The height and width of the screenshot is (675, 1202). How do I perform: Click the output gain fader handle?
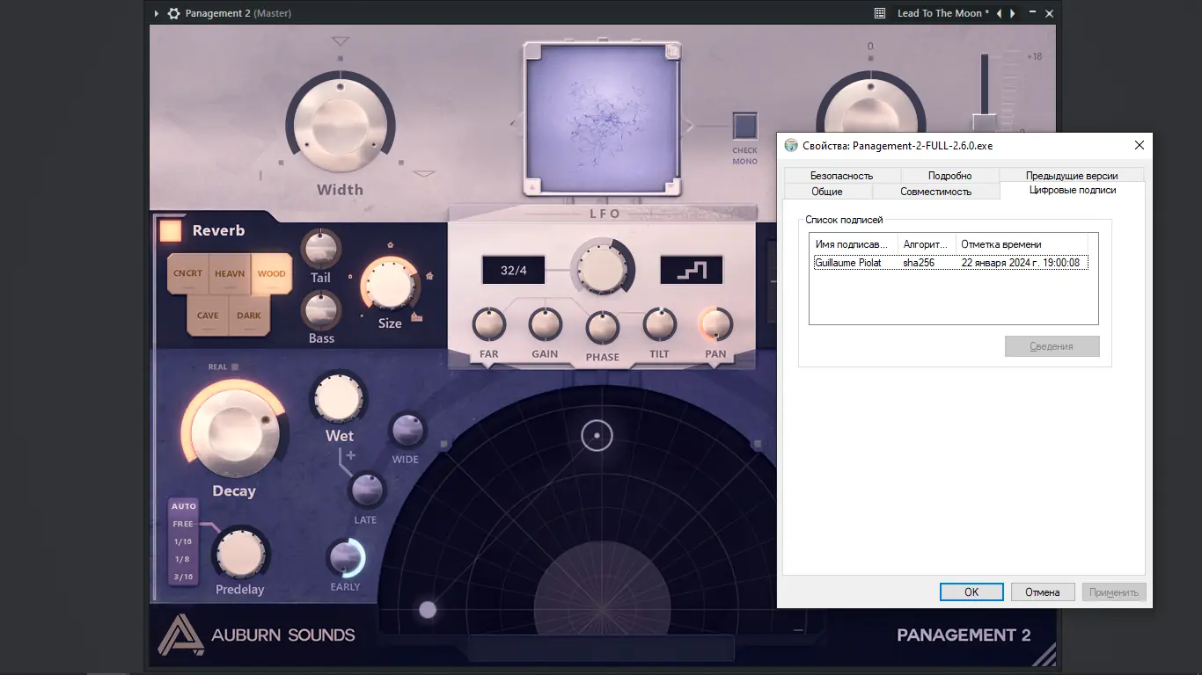click(984, 121)
